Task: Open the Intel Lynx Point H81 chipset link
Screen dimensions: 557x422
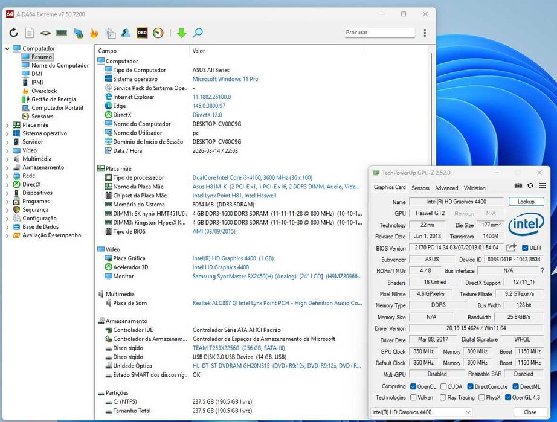Action: [x=234, y=196]
